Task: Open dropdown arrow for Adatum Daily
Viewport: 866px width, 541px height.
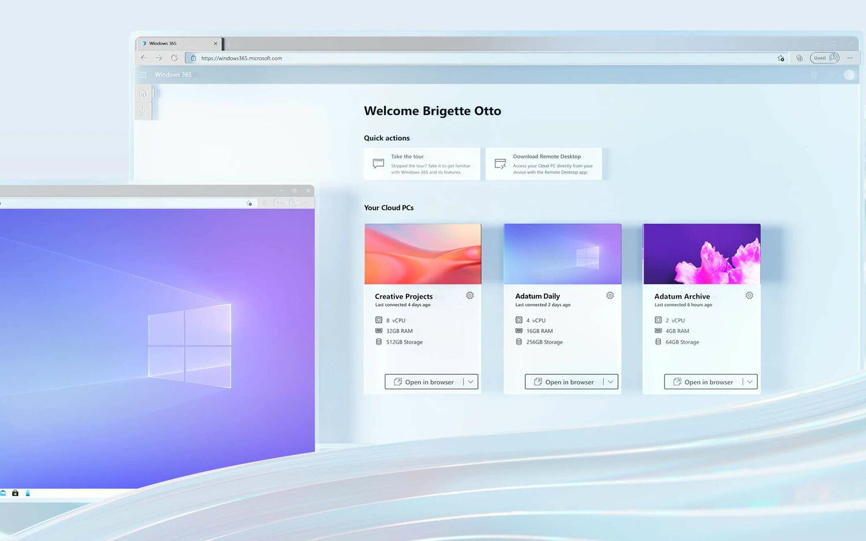Action: pos(611,382)
